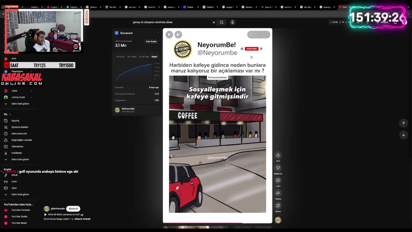412x232 pixels.
Task: Select the 1st 28 days range
Action: (x=144, y=57)
